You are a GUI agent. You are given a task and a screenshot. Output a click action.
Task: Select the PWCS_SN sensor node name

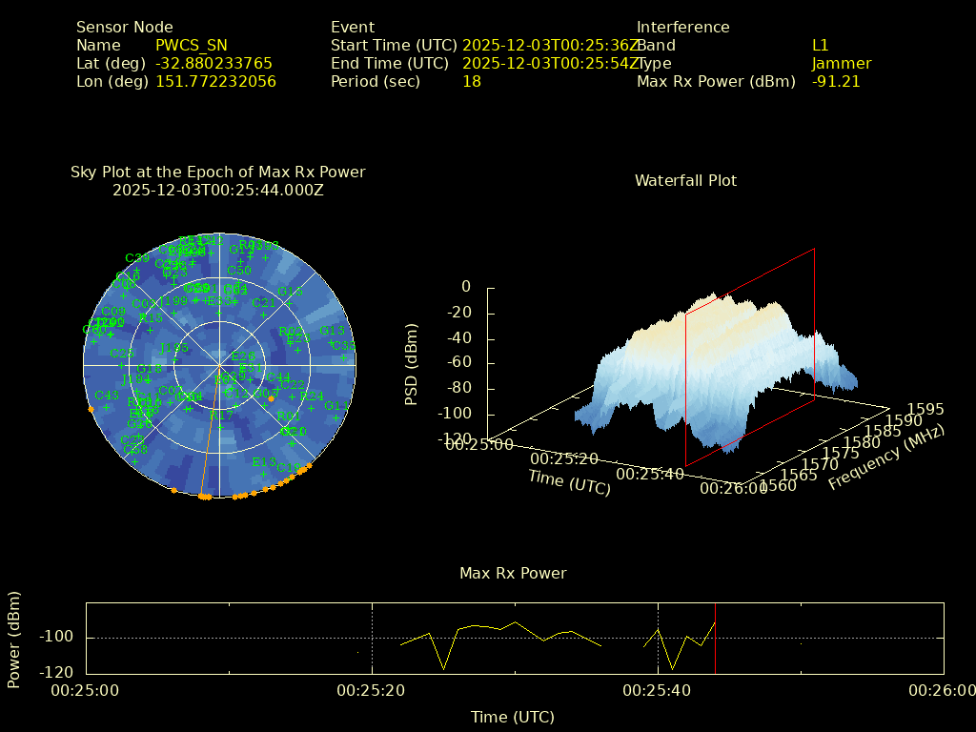click(191, 46)
